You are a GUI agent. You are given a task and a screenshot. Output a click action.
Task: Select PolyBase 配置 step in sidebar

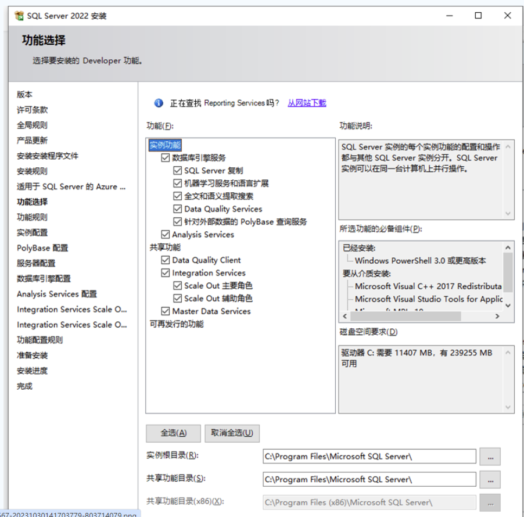pyautogui.click(x=42, y=248)
